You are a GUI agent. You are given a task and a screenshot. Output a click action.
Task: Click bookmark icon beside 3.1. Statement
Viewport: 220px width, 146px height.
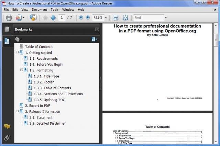pyautogui.click(x=26, y=117)
